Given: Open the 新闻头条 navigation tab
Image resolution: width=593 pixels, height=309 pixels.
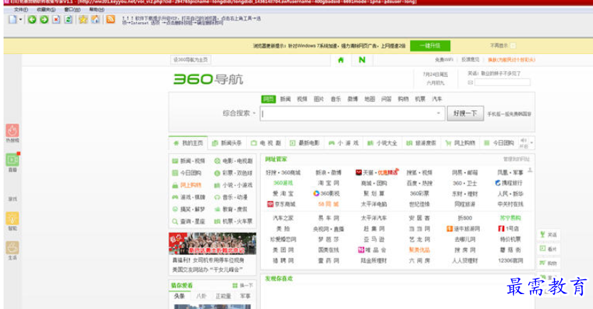Looking at the screenshot, I should 227,143.
